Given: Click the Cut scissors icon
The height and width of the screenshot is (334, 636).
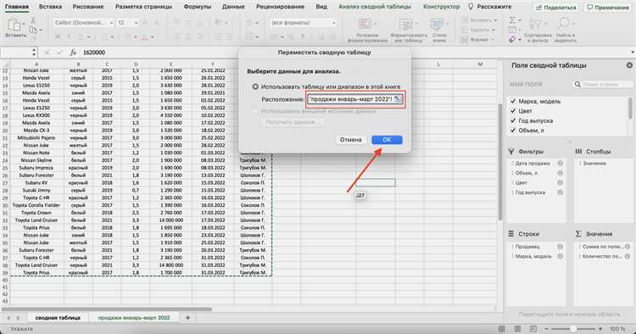Looking at the screenshot, I should [33, 20].
